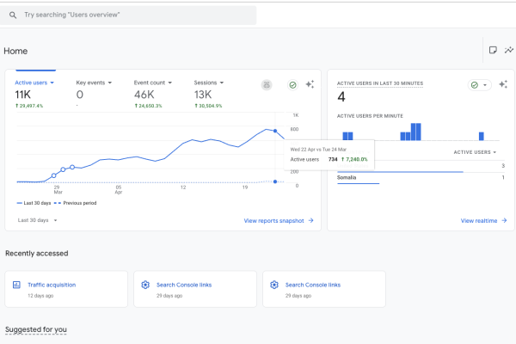Click the 22 Apr data point on the line chart
516x344 pixels.
coord(275,131)
